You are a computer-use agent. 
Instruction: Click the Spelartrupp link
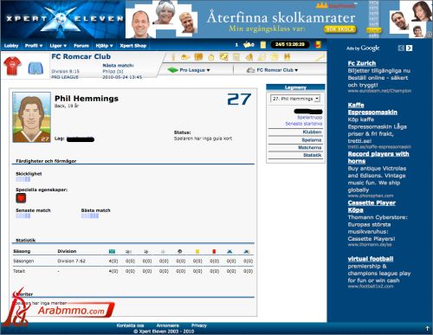310,118
